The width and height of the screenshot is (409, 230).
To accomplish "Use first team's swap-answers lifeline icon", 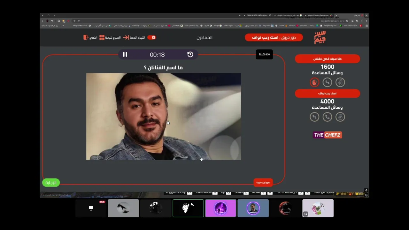I will point(327,82).
